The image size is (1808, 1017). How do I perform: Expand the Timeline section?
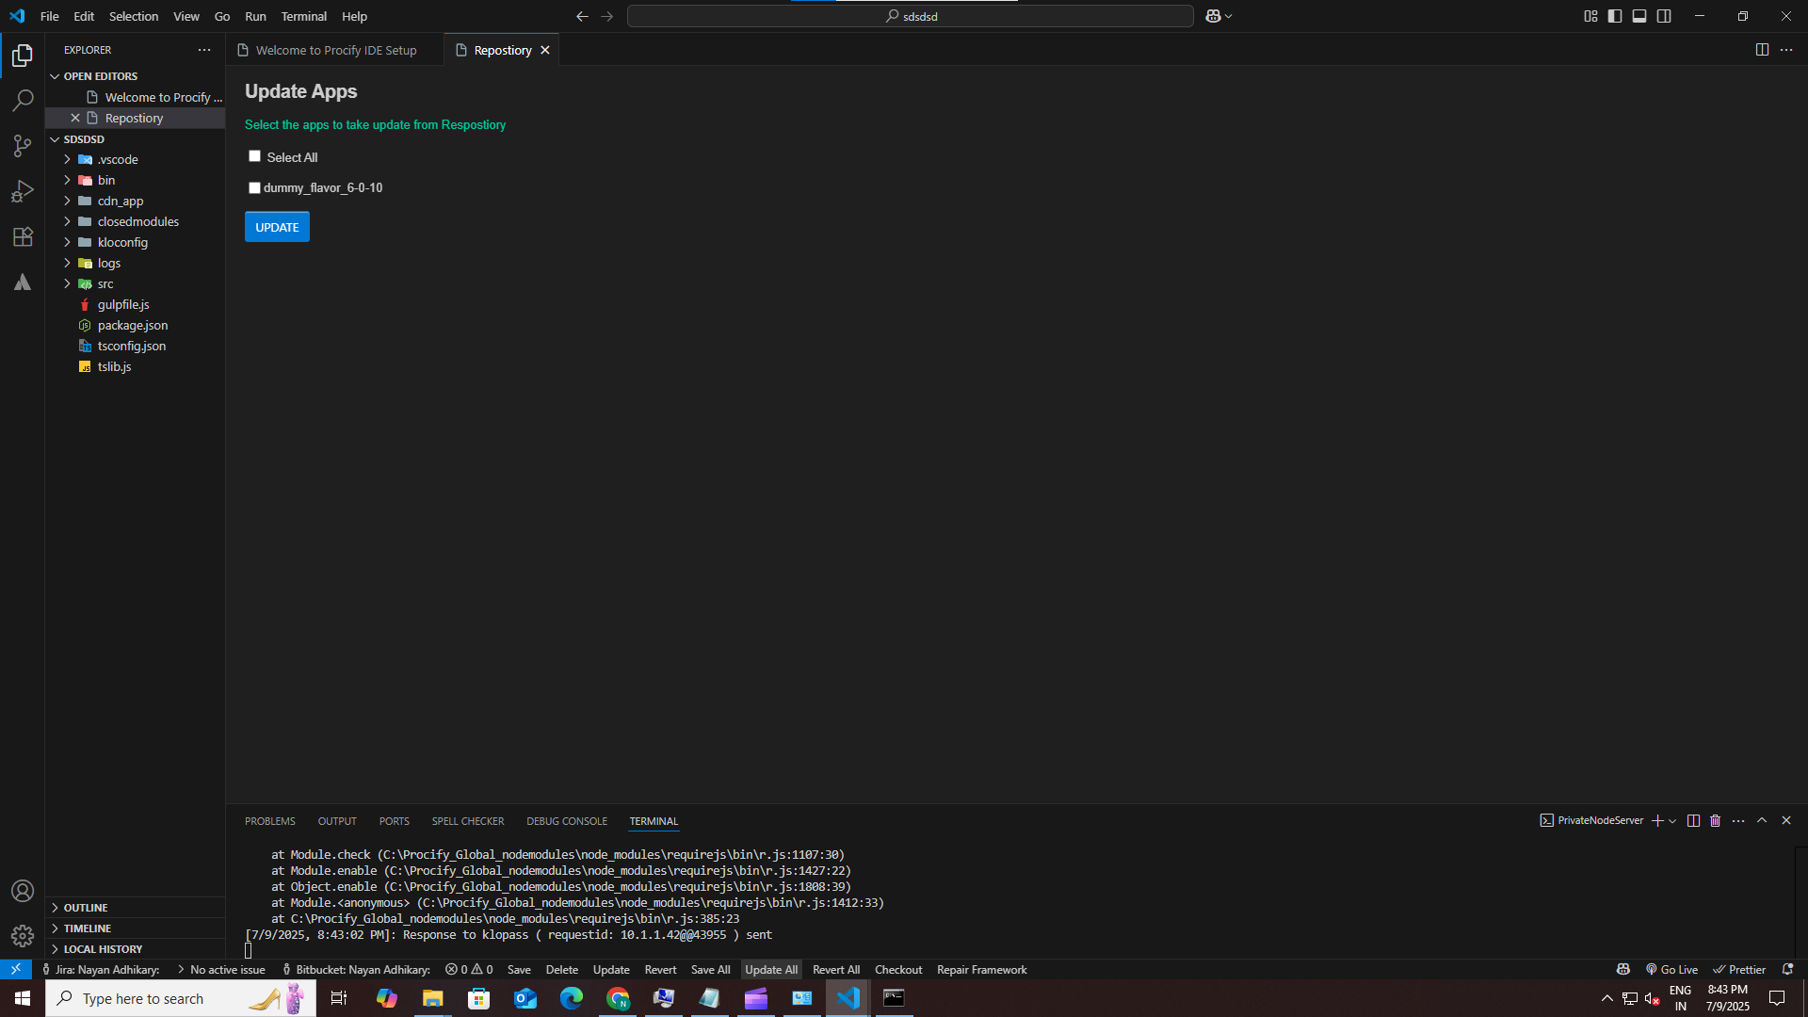click(55, 928)
